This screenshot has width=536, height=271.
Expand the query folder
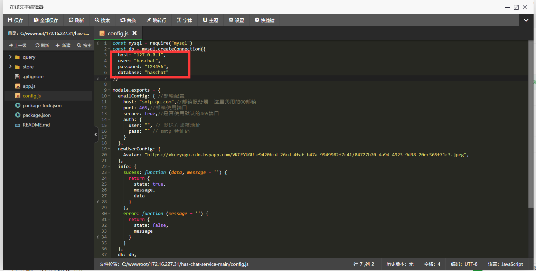(x=10, y=57)
